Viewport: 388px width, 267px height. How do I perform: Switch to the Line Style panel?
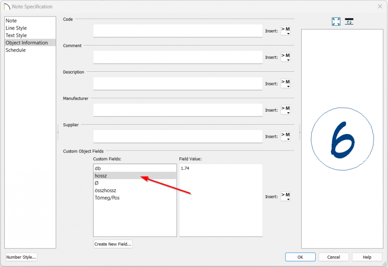[30, 28]
